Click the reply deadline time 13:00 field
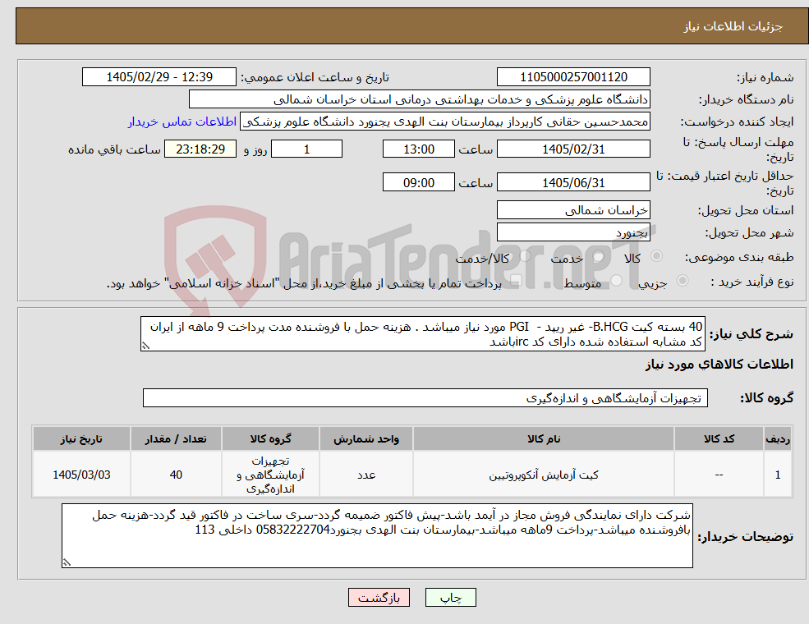Viewport: 809px width, 624px height. [418, 149]
